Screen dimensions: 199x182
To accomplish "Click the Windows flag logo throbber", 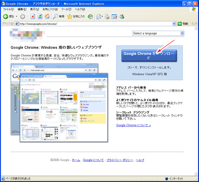I will (x=194, y=9).
